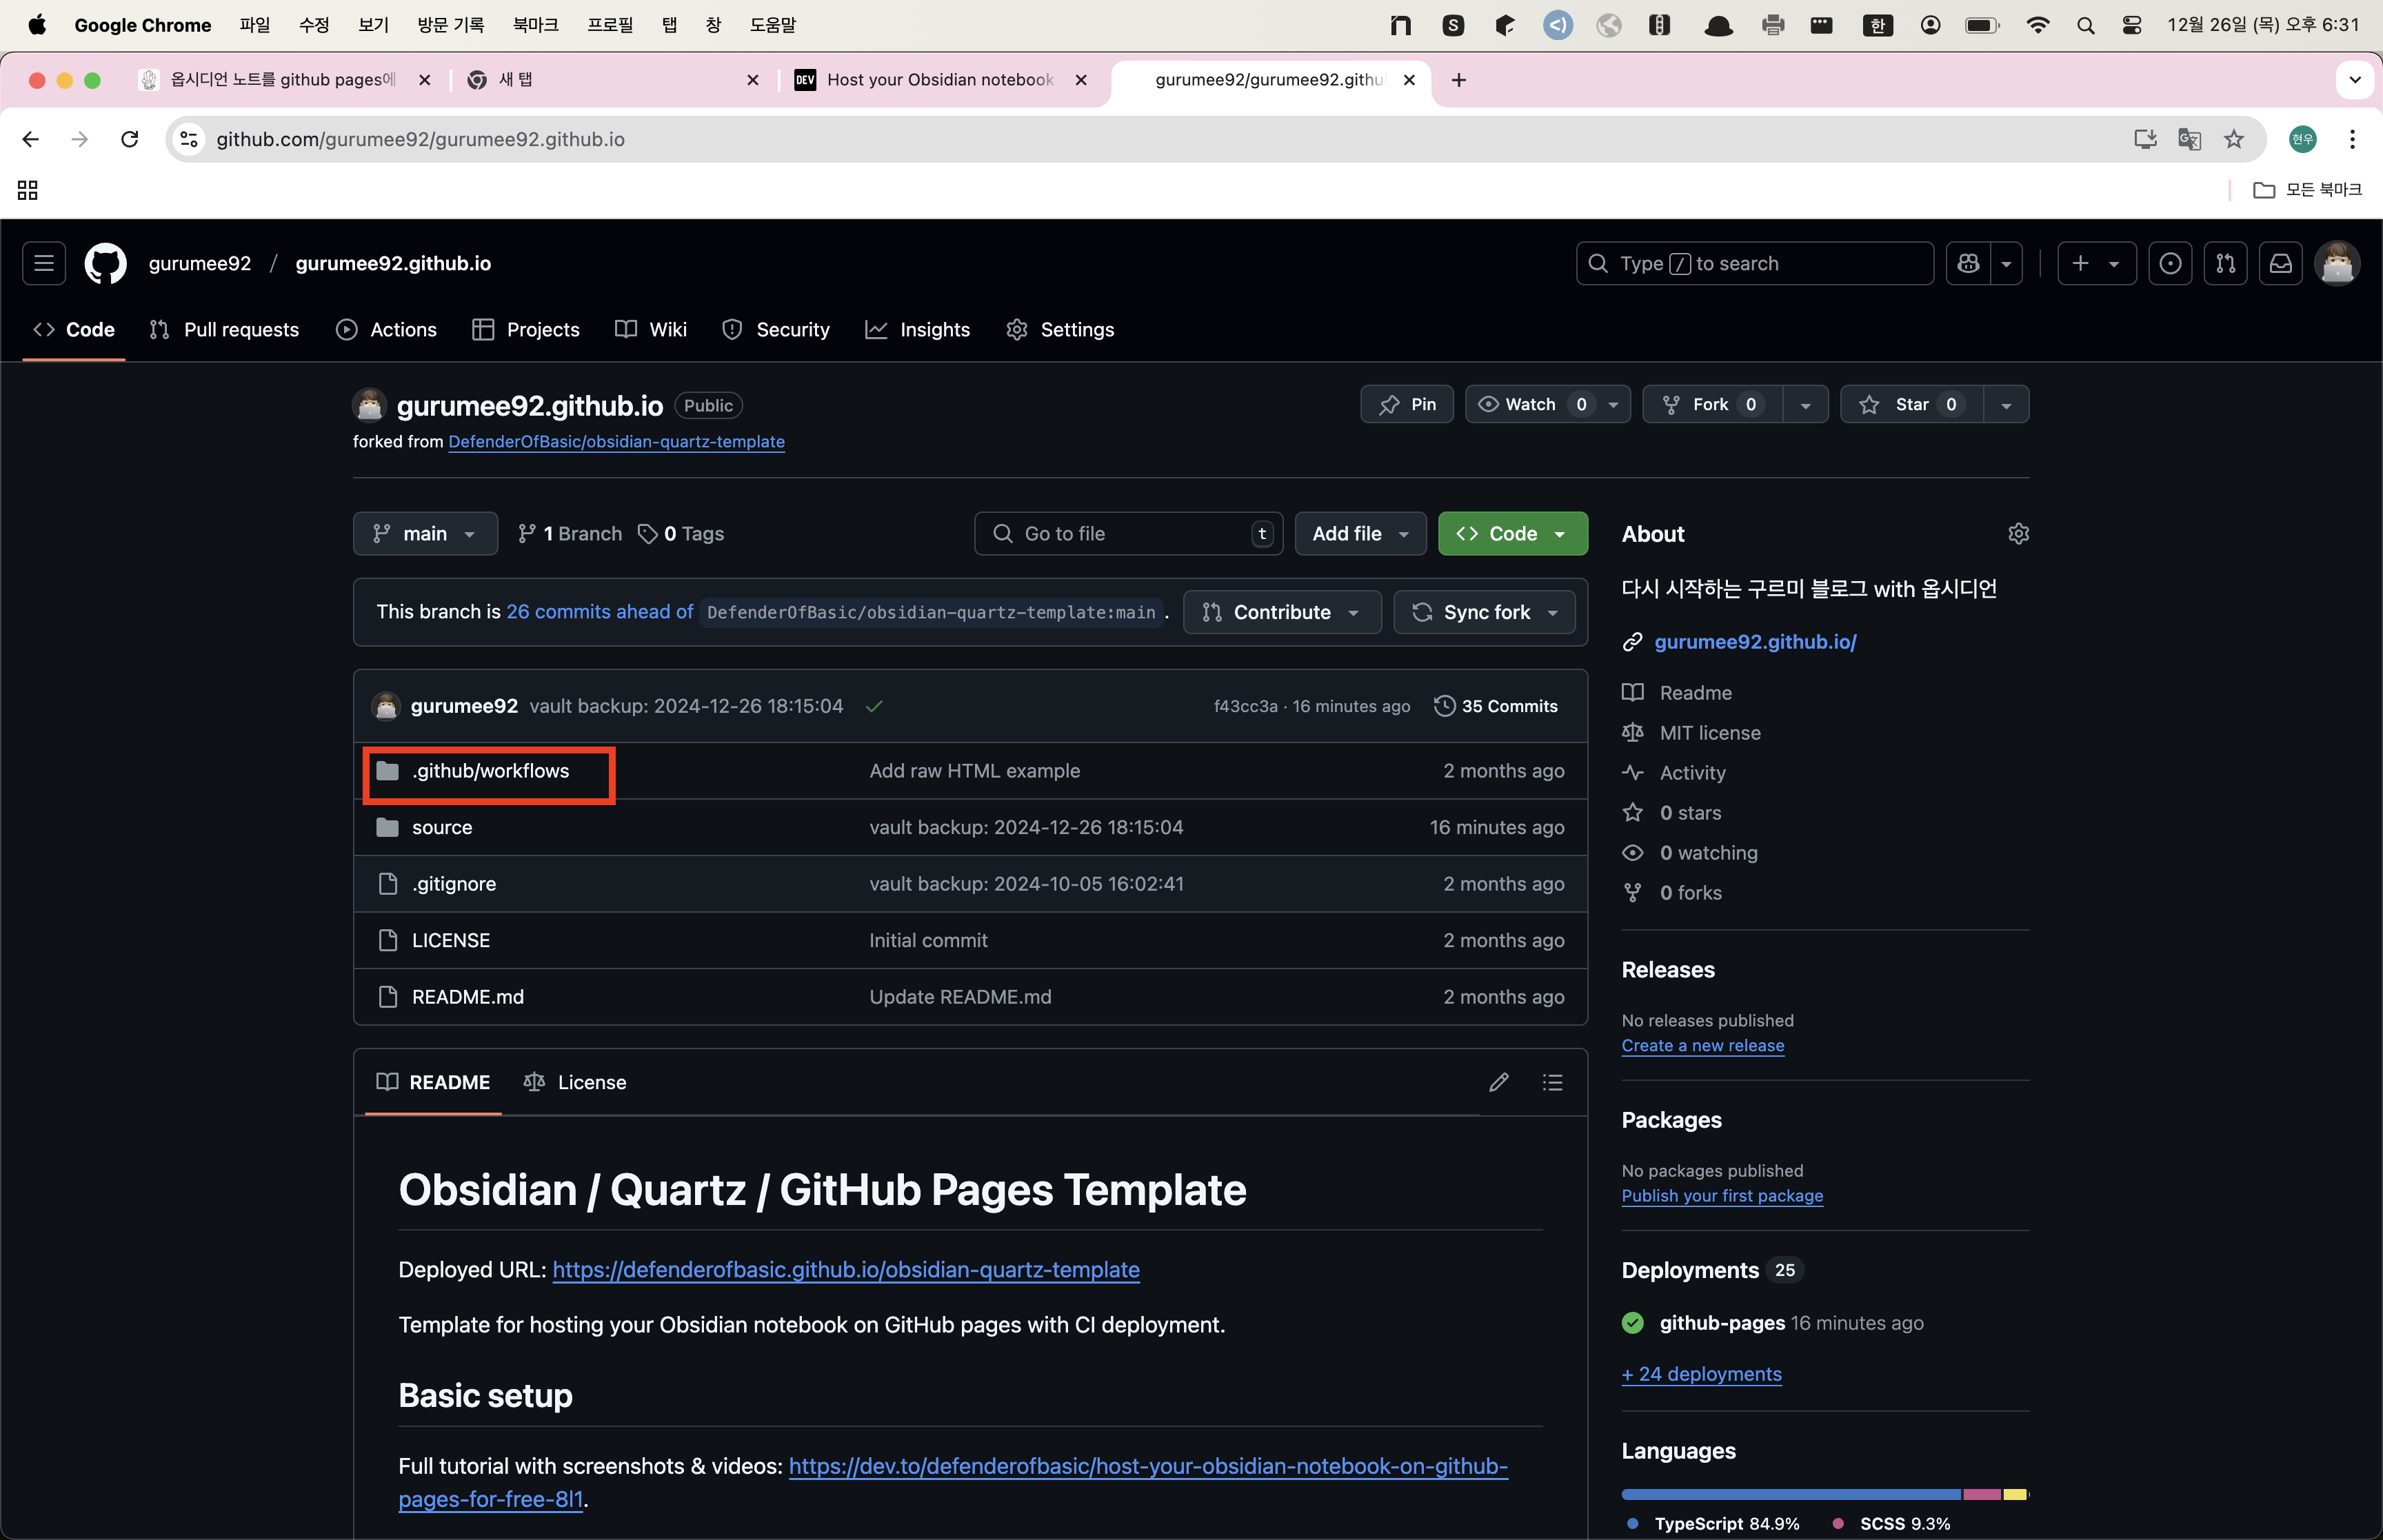Open the source folder
The width and height of the screenshot is (2383, 1540).
tap(442, 827)
